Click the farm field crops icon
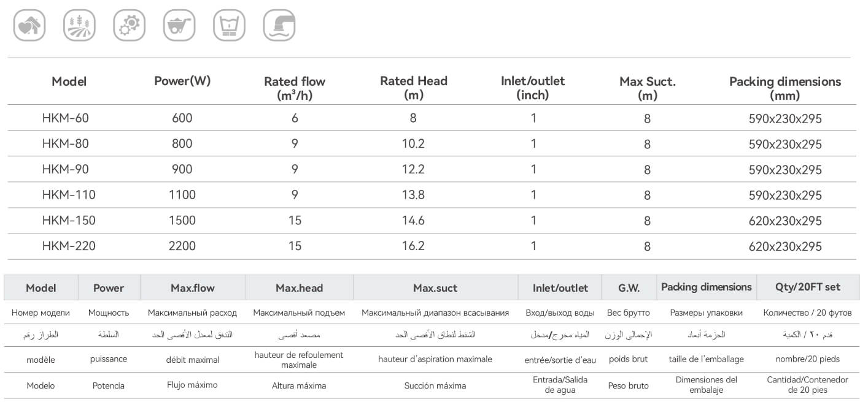The image size is (860, 410). 79,26
